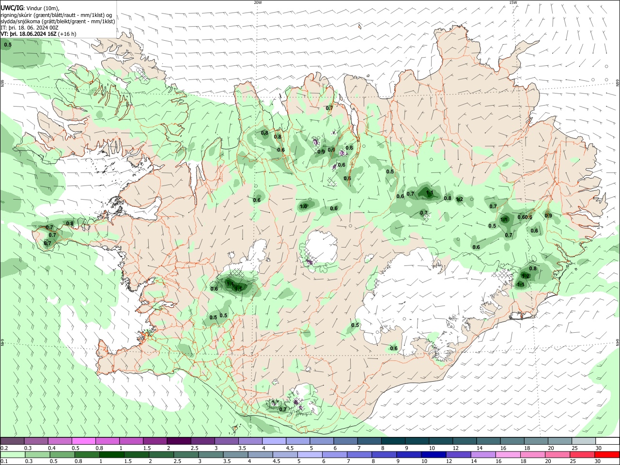Select the darkest teal swatch after 8 on snow scale
This screenshot has width=620, height=465.
[x=393, y=441]
